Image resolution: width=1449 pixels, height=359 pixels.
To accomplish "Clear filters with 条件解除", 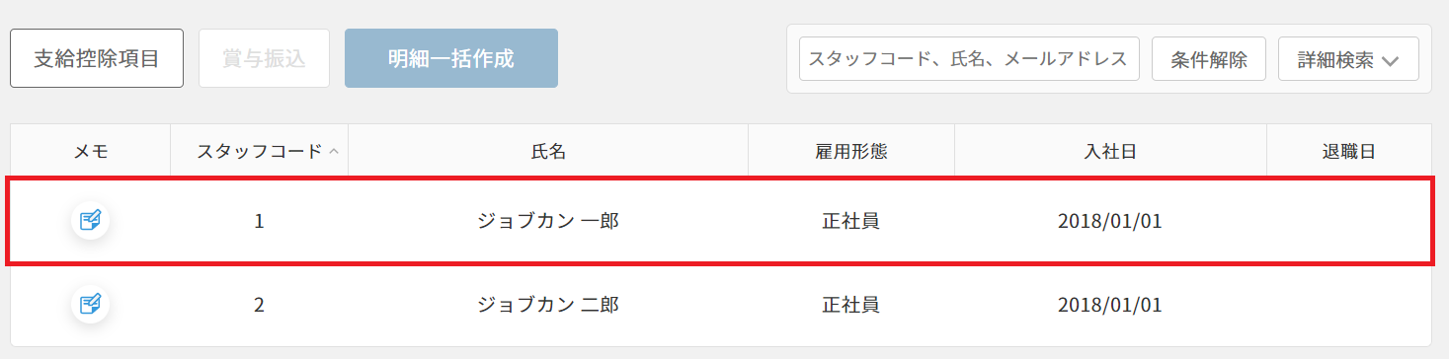I will coord(1209,59).
